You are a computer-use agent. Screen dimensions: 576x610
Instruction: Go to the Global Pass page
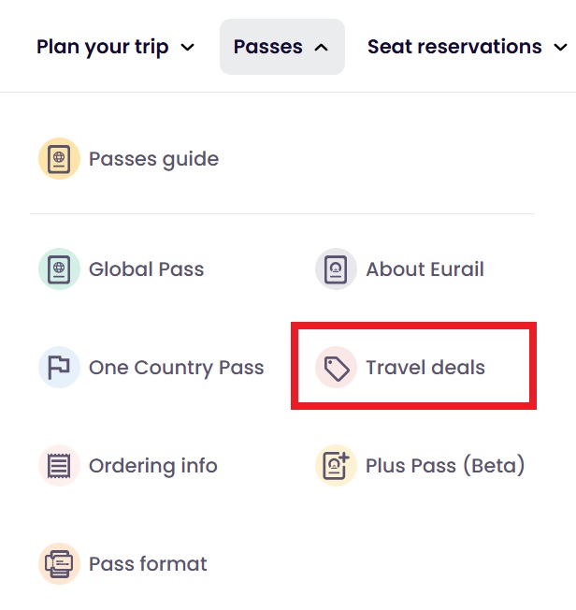pos(146,269)
